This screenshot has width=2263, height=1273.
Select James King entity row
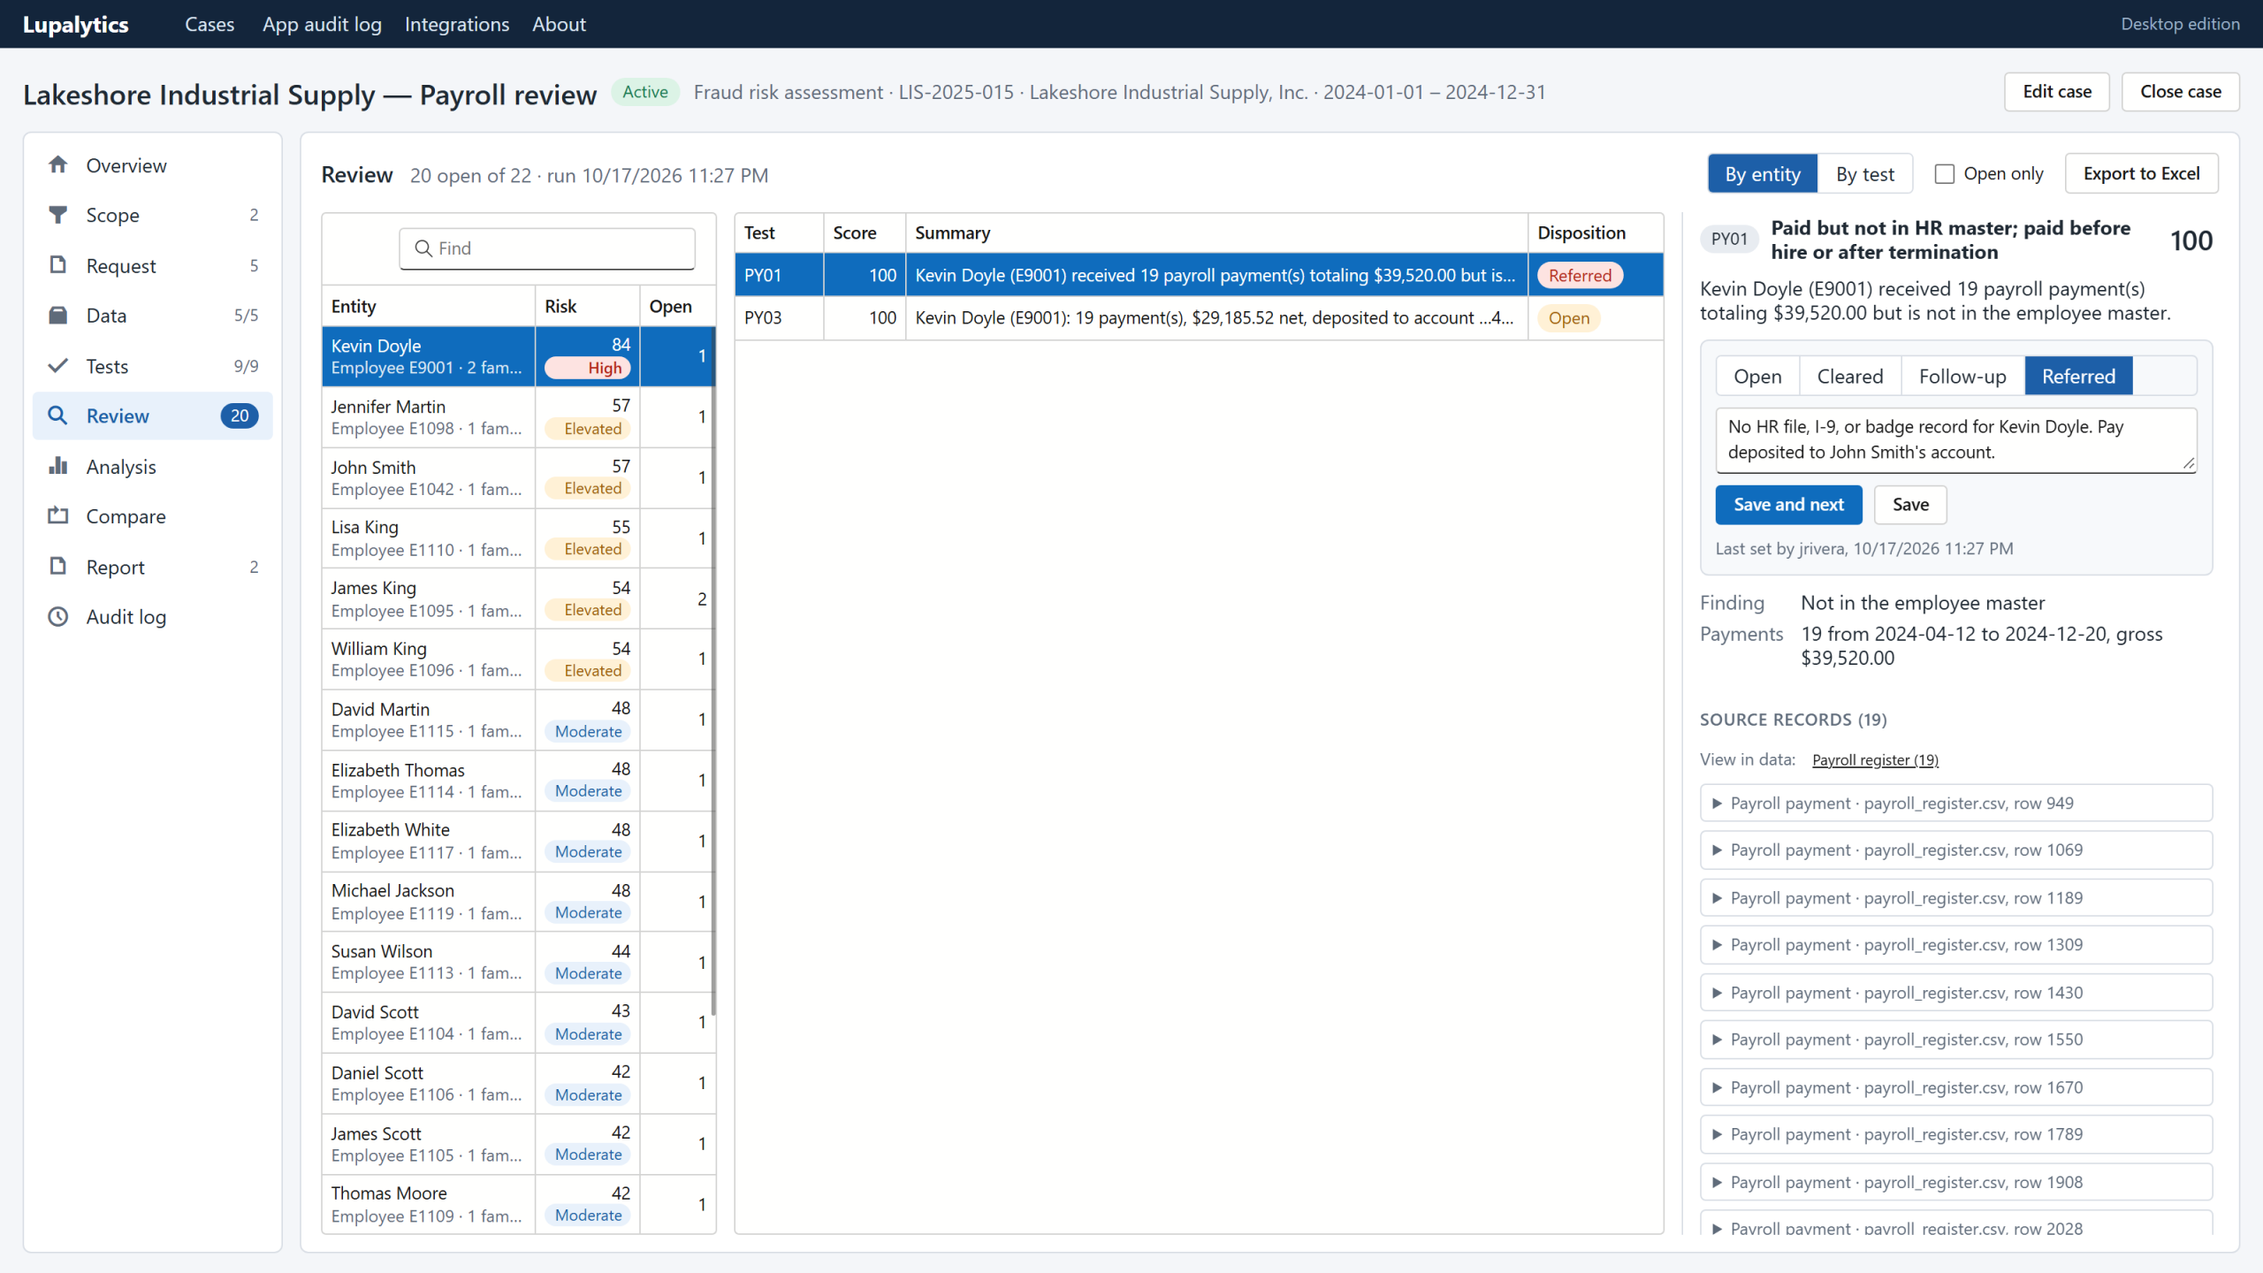[x=518, y=599]
